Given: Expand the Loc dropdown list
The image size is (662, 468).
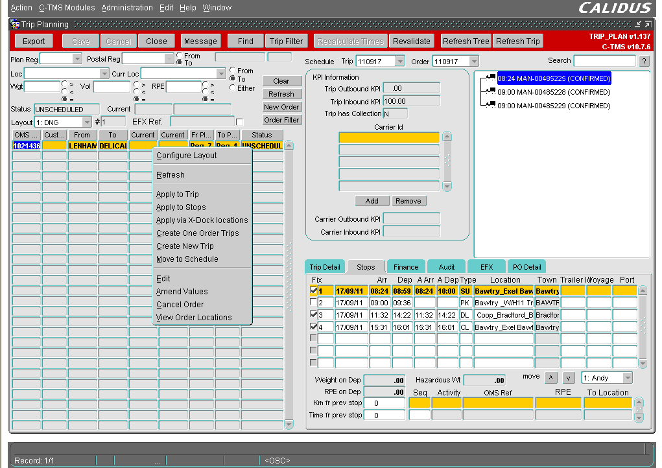Looking at the screenshot, I should (104, 73).
